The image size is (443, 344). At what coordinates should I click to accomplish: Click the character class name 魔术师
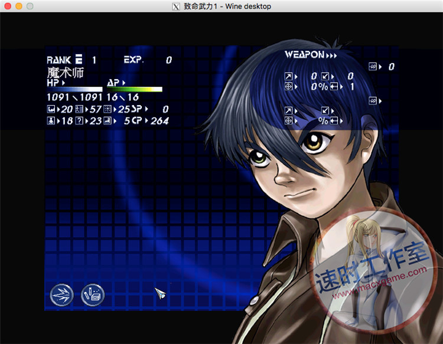[65, 73]
